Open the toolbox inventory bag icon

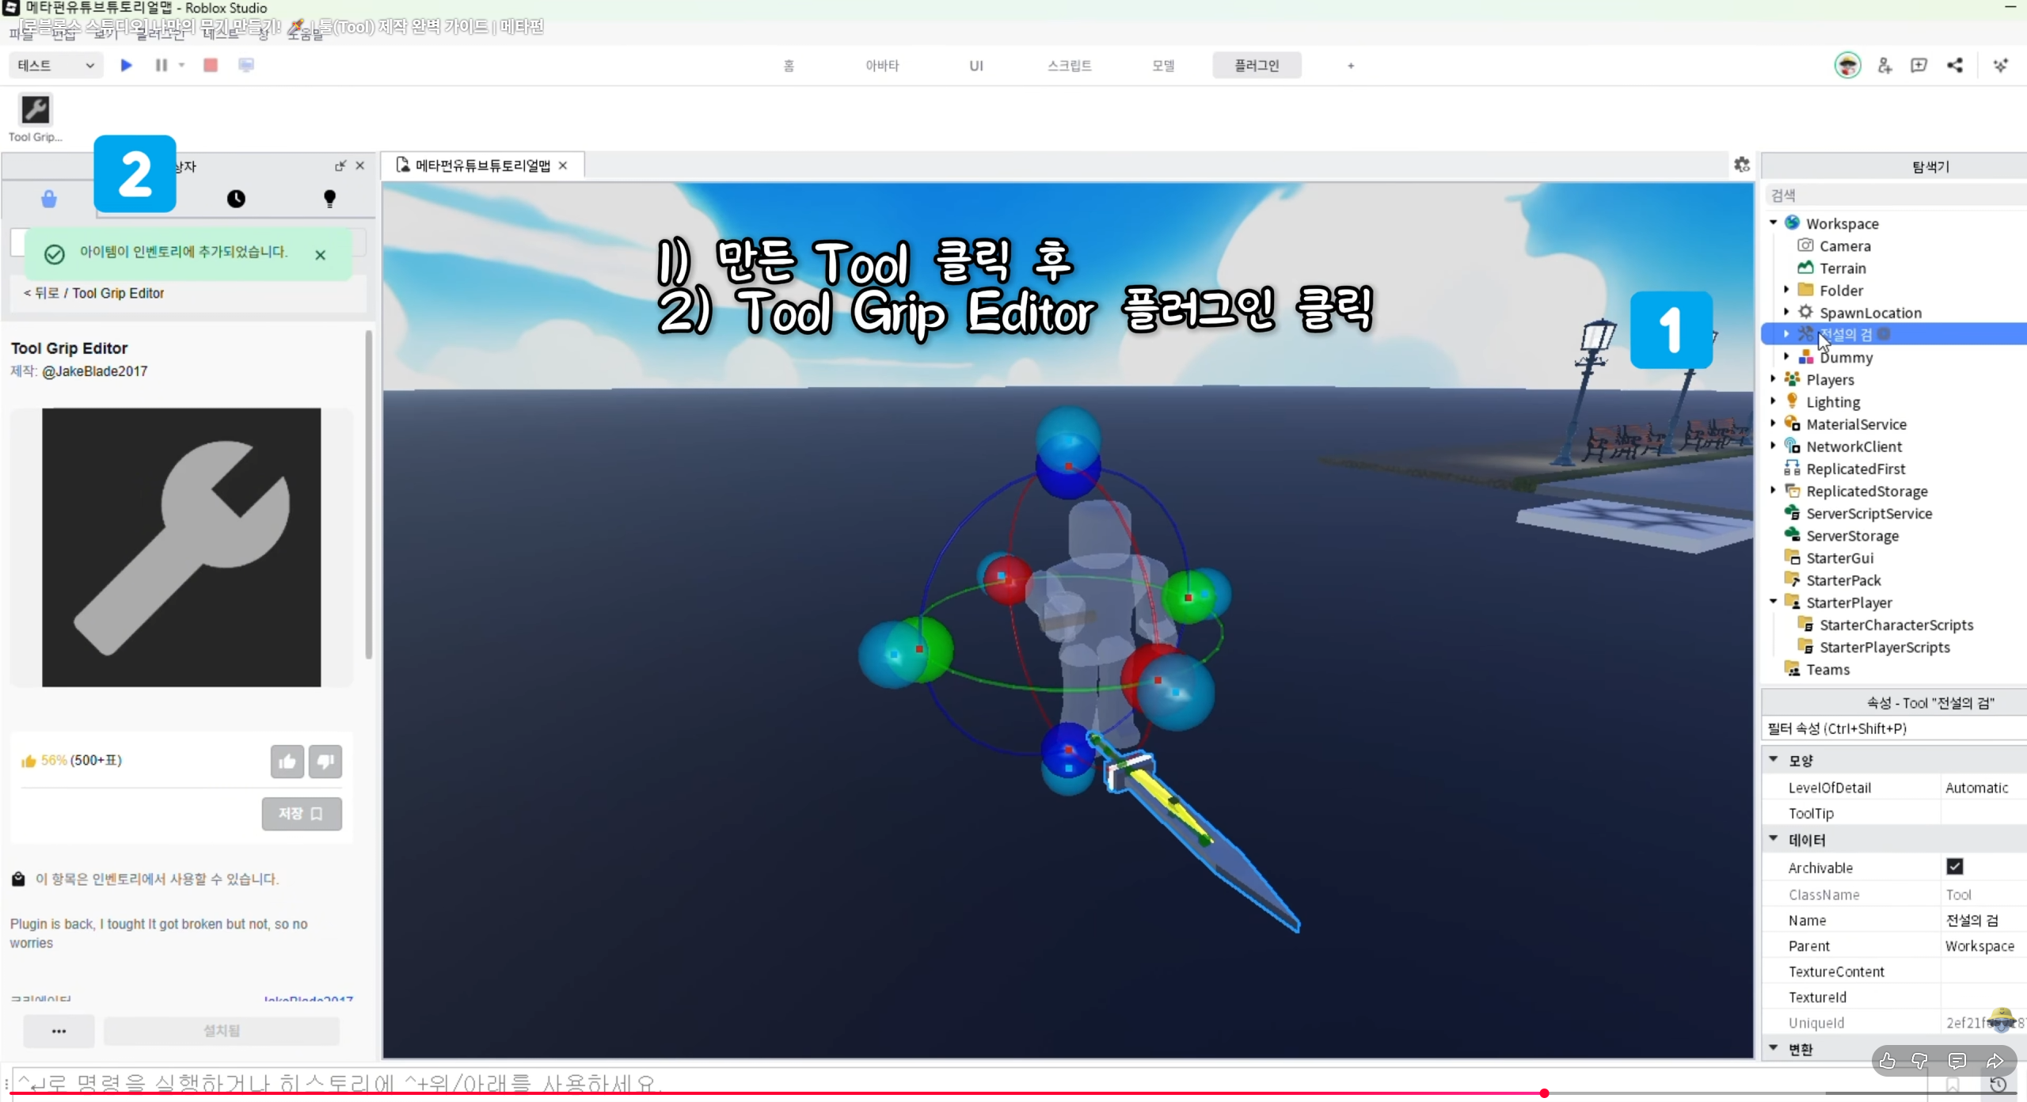pyautogui.click(x=49, y=199)
